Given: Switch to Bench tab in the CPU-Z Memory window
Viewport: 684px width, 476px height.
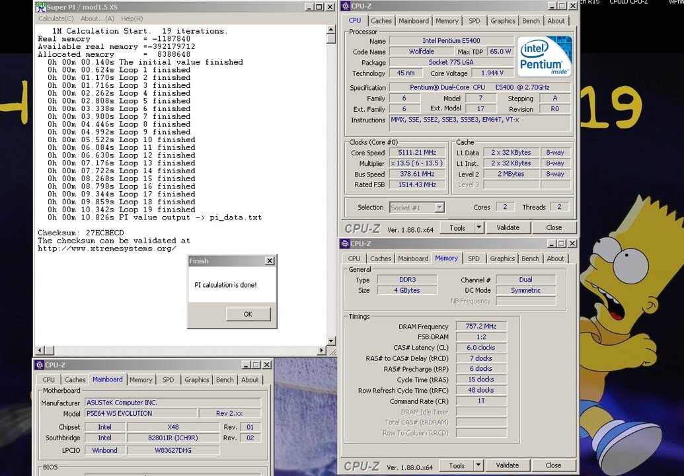Looking at the screenshot, I should pos(531,258).
